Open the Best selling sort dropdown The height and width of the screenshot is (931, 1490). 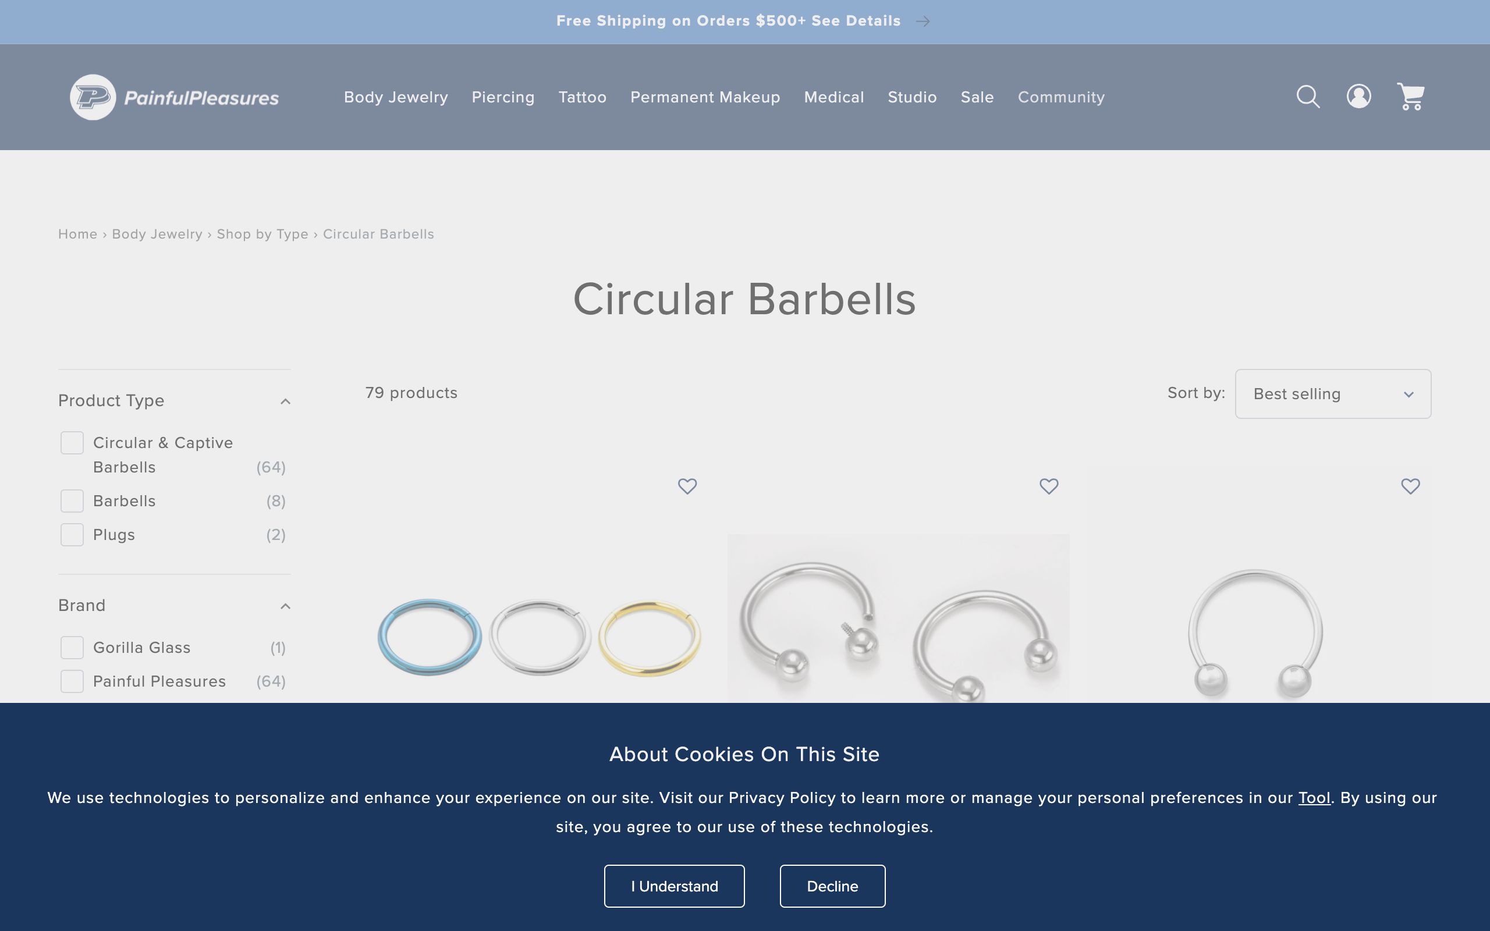(x=1332, y=394)
